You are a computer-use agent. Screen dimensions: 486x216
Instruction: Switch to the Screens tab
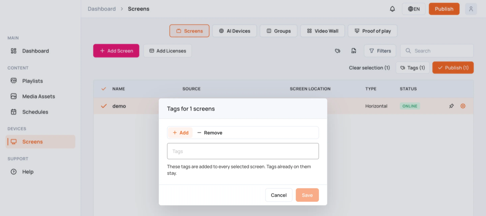[x=189, y=31]
